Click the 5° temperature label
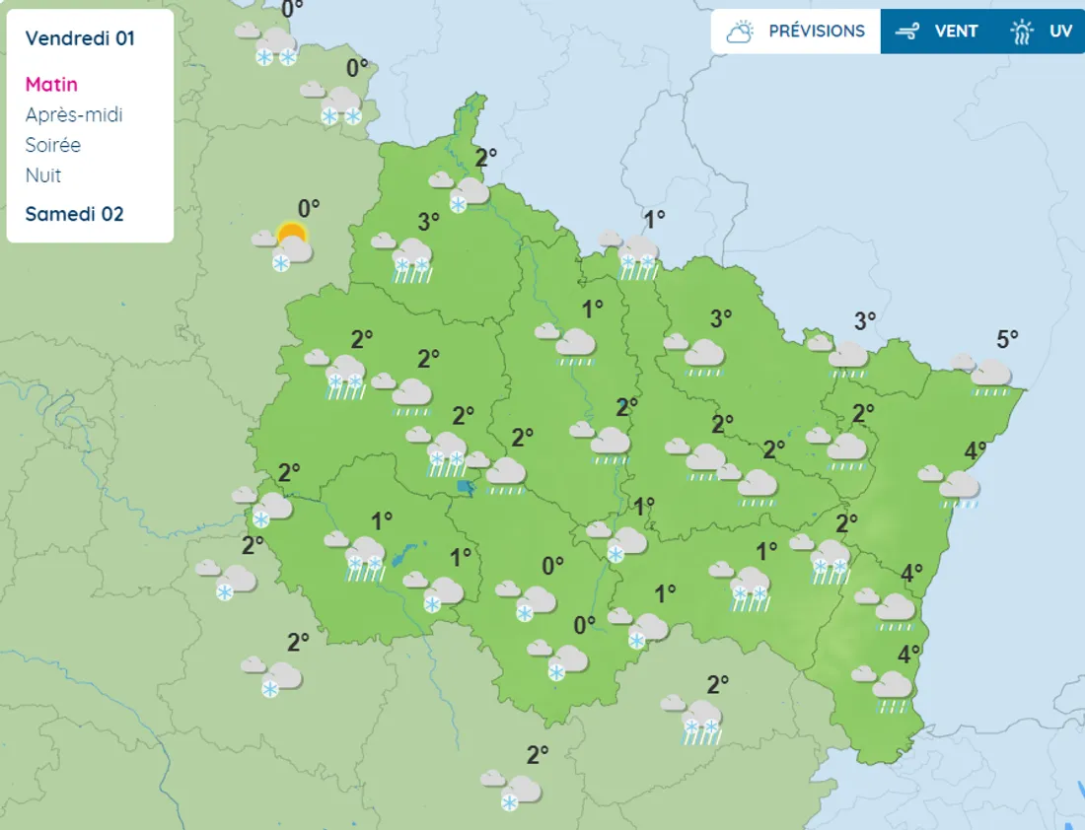Image resolution: width=1085 pixels, height=830 pixels. click(x=1007, y=340)
